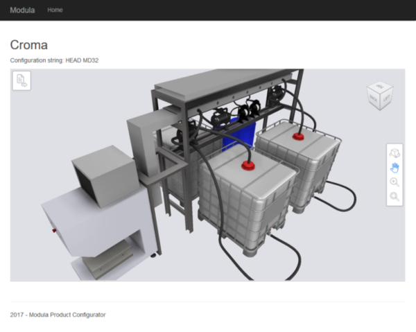This screenshot has height=332, width=416.
Task: Click the rear IBC tank red cap
Action: (298, 137)
